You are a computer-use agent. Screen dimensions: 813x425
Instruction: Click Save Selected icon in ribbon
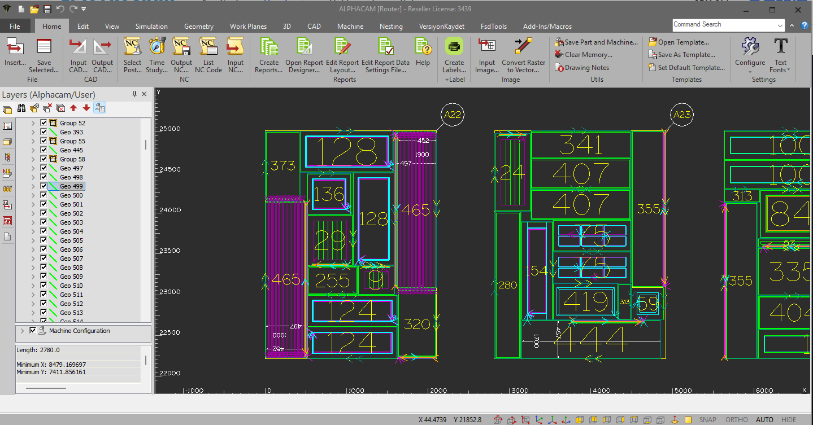coord(44,47)
